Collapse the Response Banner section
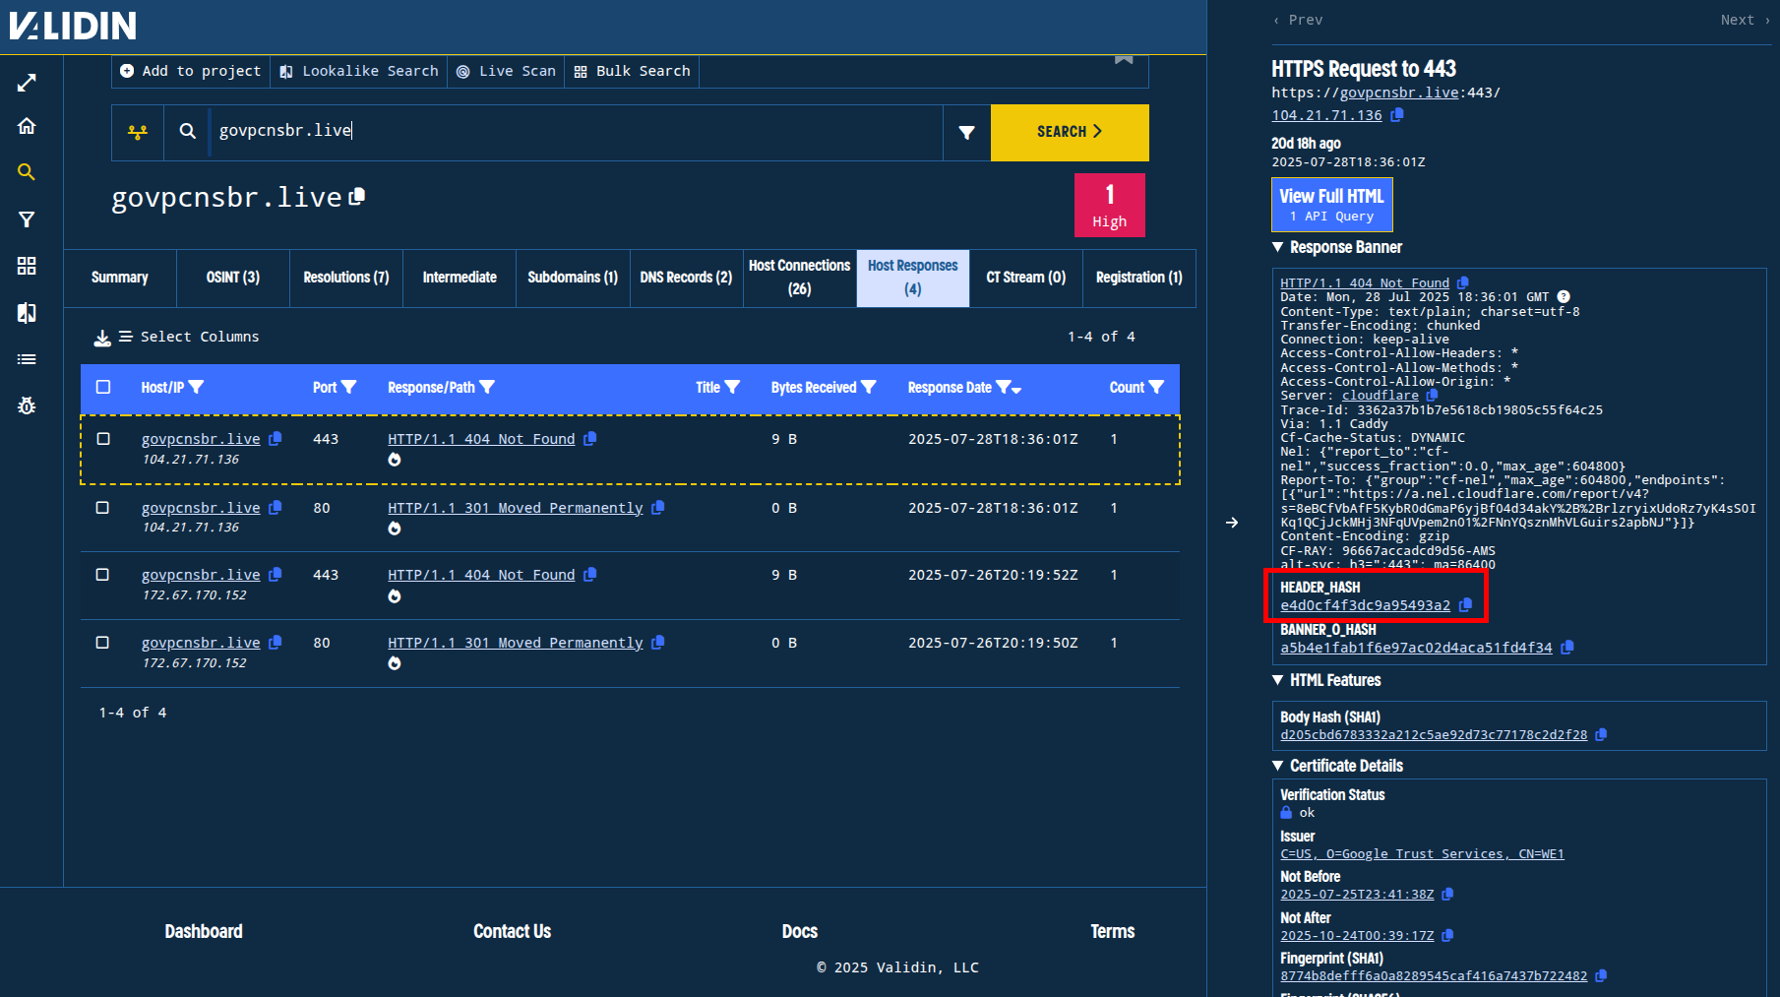Viewport: 1780px width, 997px height. (1278, 248)
